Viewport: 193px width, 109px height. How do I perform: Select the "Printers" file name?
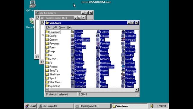point(129,86)
